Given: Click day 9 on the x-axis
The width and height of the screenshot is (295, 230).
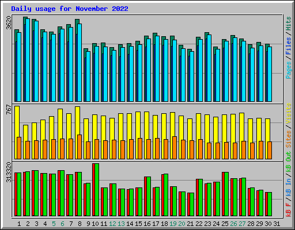Looking at the screenshot, I should [x=88, y=224].
